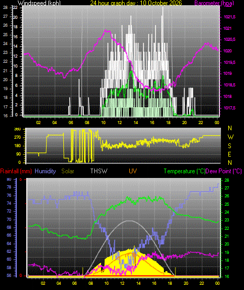Click the orange "UV" legend label
This screenshot has width=244, height=290.
[133, 171]
